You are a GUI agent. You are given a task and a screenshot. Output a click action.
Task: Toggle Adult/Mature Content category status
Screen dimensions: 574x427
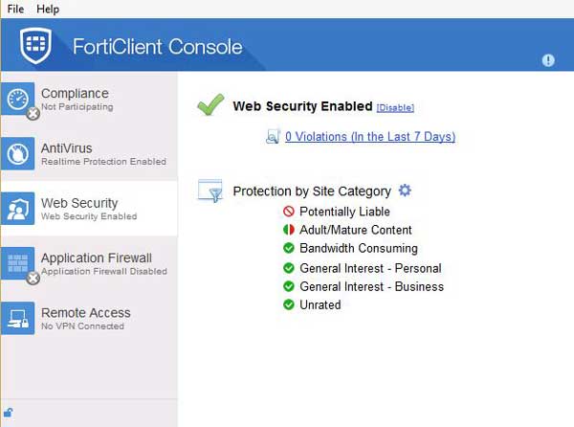pyautogui.click(x=288, y=230)
